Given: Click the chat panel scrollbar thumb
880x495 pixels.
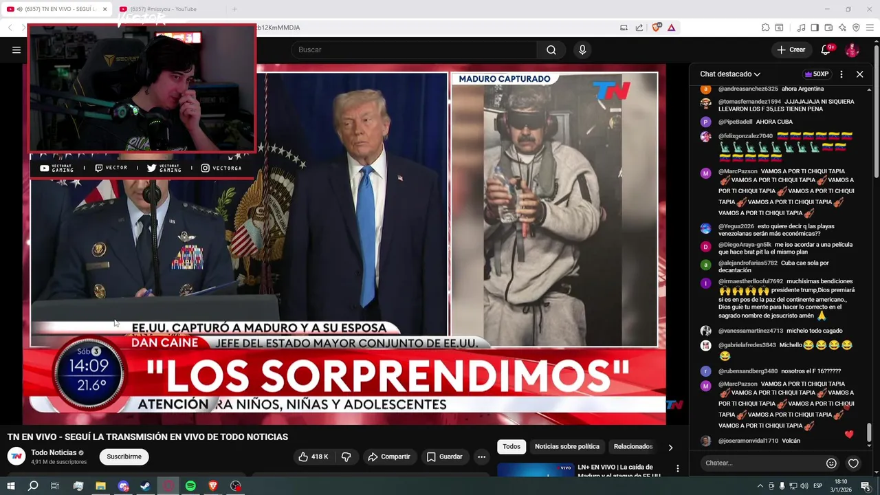Looking at the screenshot, I should coord(869,432).
